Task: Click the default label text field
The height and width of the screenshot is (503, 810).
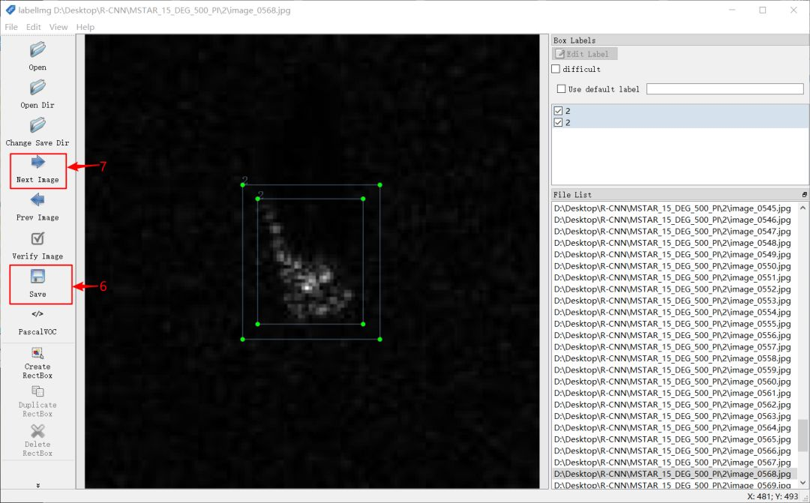Action: pyautogui.click(x=724, y=88)
